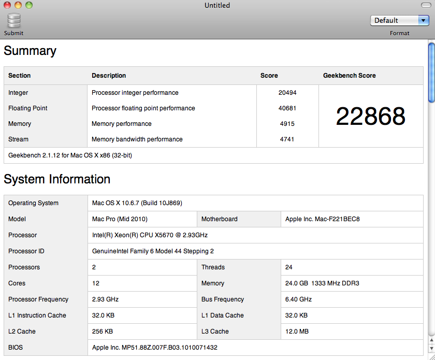Click the scrollbar up arrow
The width and height of the screenshot is (435, 360).
[431, 340]
